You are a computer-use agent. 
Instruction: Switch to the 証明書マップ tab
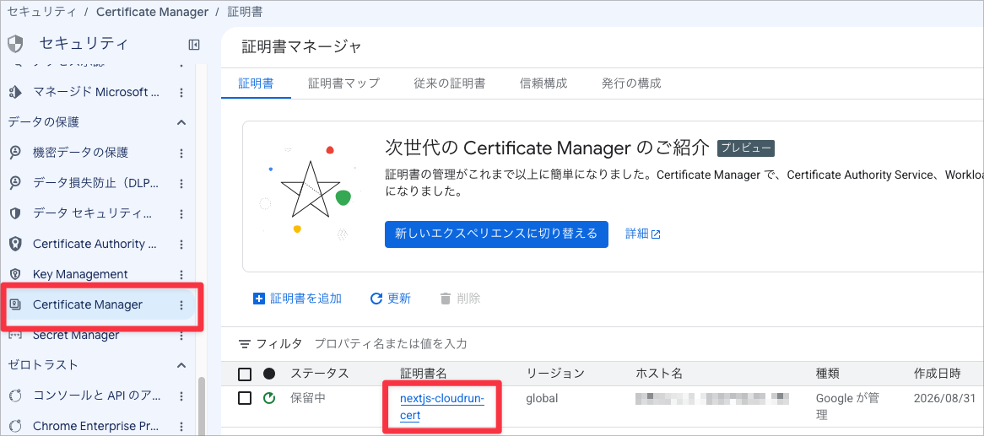click(344, 83)
